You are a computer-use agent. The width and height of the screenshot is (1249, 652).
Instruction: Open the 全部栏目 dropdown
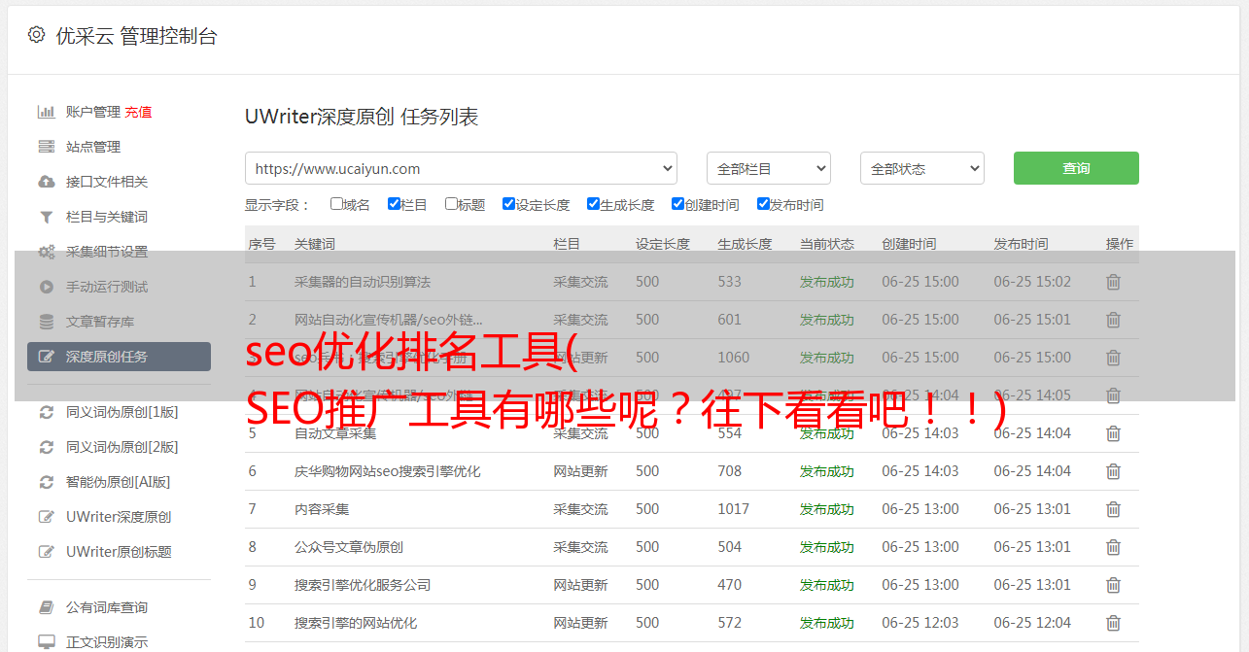pyautogui.click(x=769, y=168)
